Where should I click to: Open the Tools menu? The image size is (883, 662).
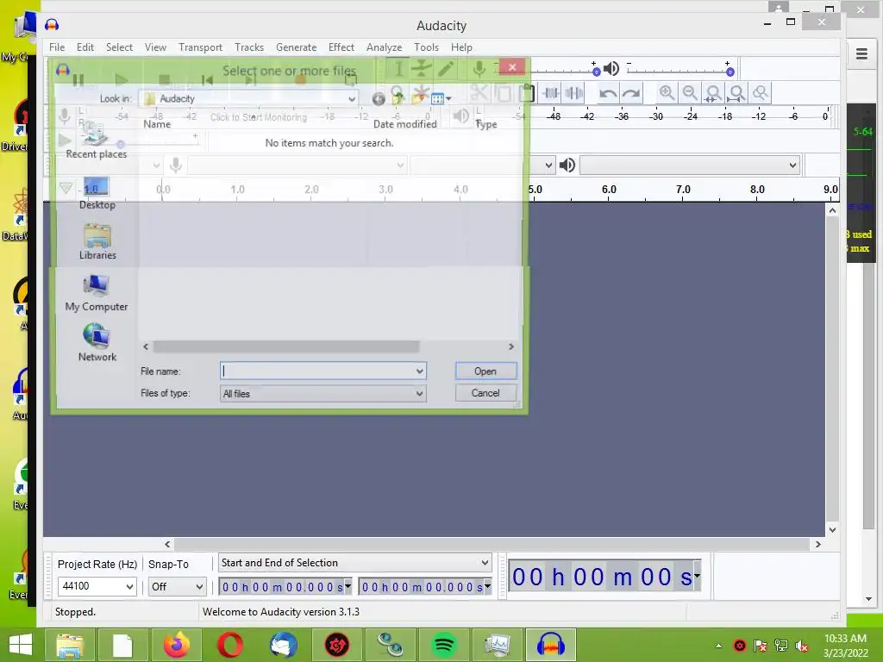(x=426, y=47)
